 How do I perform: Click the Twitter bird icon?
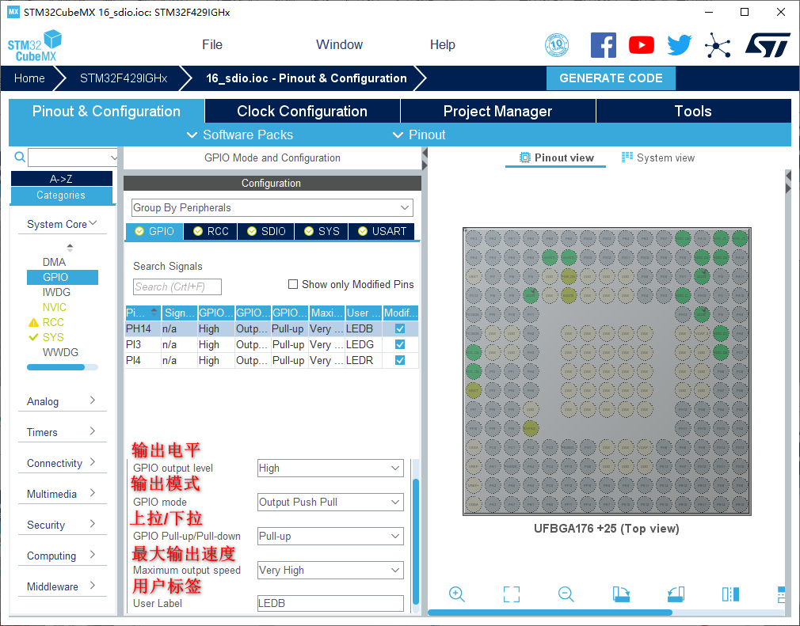tap(679, 45)
